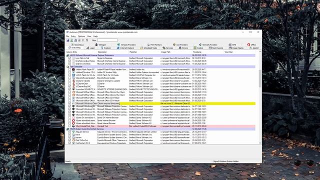The height and width of the screenshot is (180, 320).
Task: Click the ClickToRunSvc Office icon
Action: 73,140
